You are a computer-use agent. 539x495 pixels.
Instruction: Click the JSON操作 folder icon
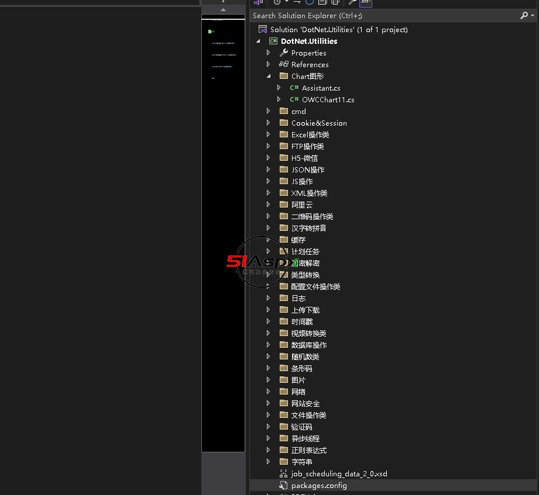(284, 169)
